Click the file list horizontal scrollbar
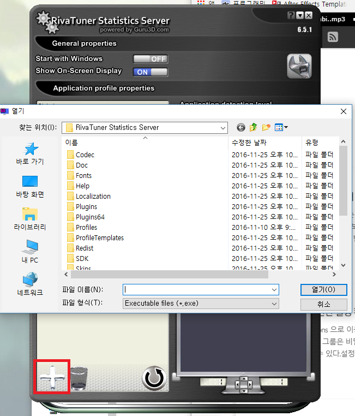The image size is (355, 416). (x=170, y=274)
